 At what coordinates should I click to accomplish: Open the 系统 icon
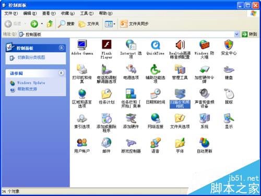[x=204, y=118]
